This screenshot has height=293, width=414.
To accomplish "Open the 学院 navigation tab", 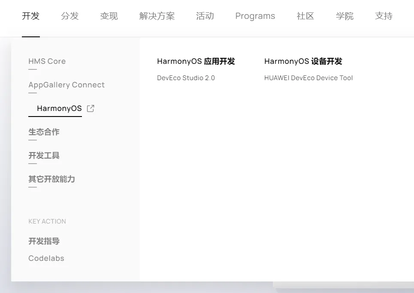I will point(344,16).
